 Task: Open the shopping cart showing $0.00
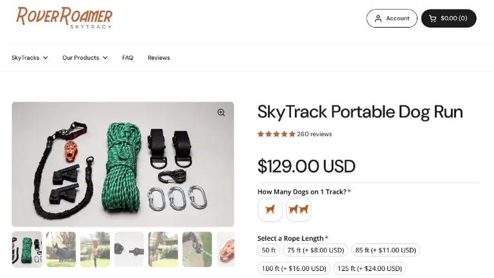click(448, 18)
